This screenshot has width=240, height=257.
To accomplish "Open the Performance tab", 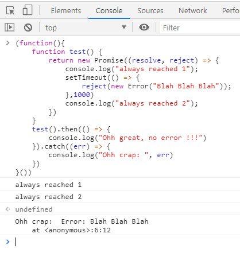I will coord(230,11).
